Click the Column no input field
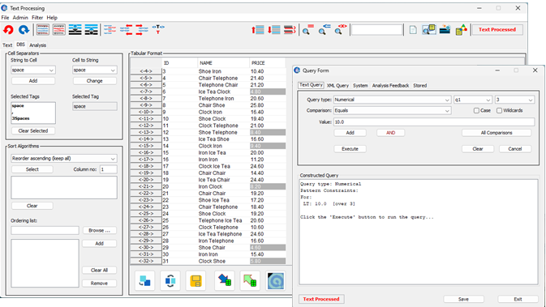 (108, 169)
